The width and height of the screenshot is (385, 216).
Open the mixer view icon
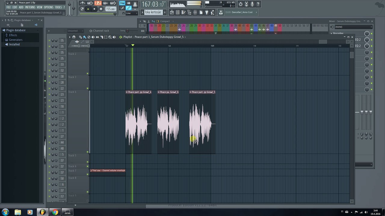click(195, 12)
